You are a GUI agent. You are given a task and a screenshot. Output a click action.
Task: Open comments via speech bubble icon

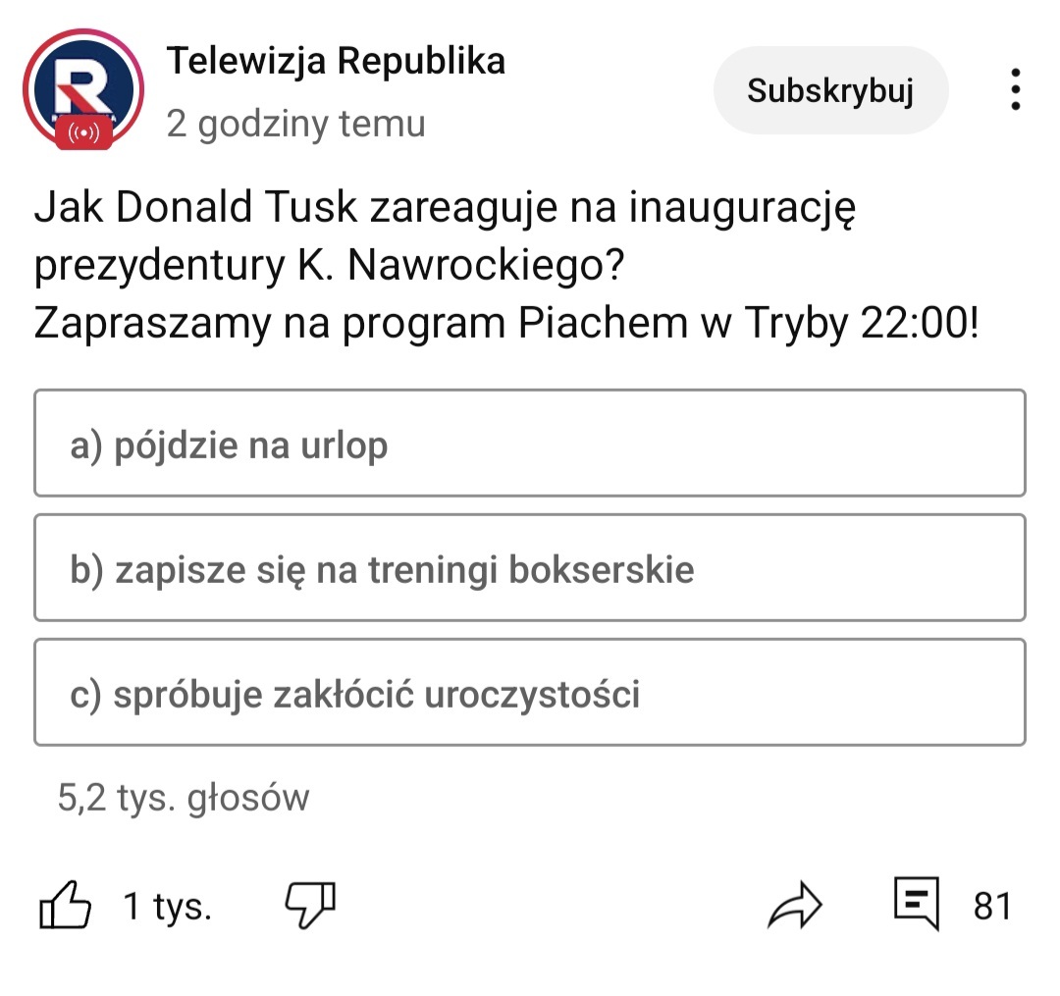click(917, 904)
